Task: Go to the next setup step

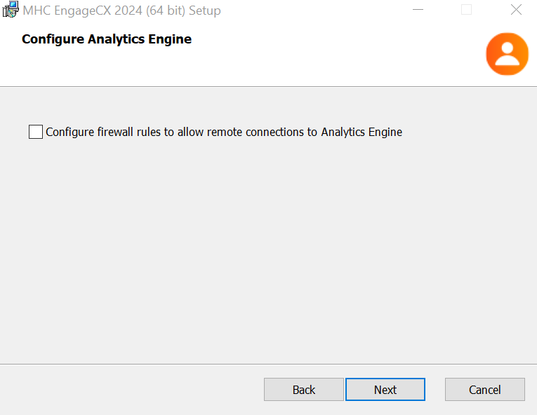Action: tap(385, 389)
